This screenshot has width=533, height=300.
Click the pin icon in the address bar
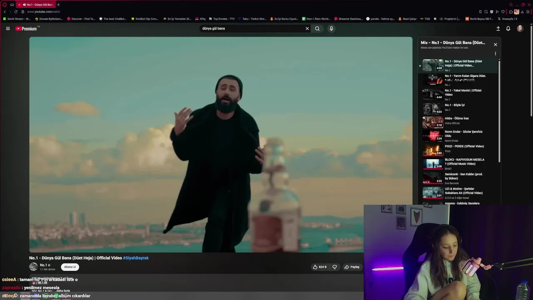480,12
